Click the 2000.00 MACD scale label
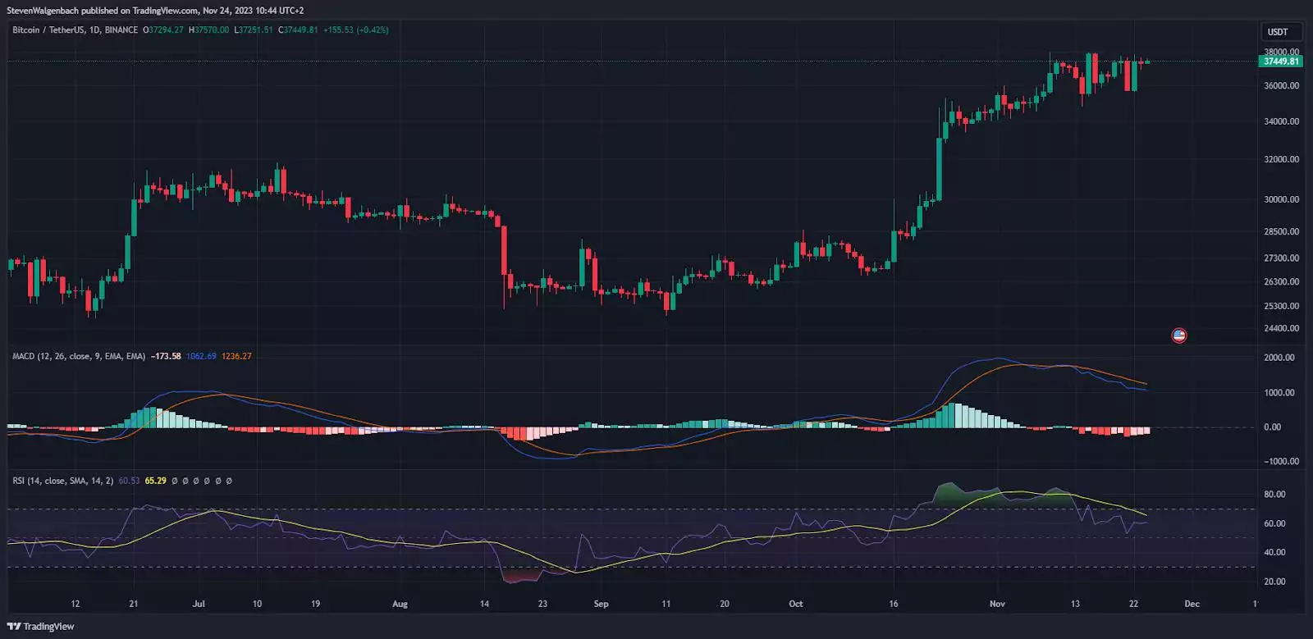Viewport: 1313px width, 639px height. pyautogui.click(x=1279, y=358)
